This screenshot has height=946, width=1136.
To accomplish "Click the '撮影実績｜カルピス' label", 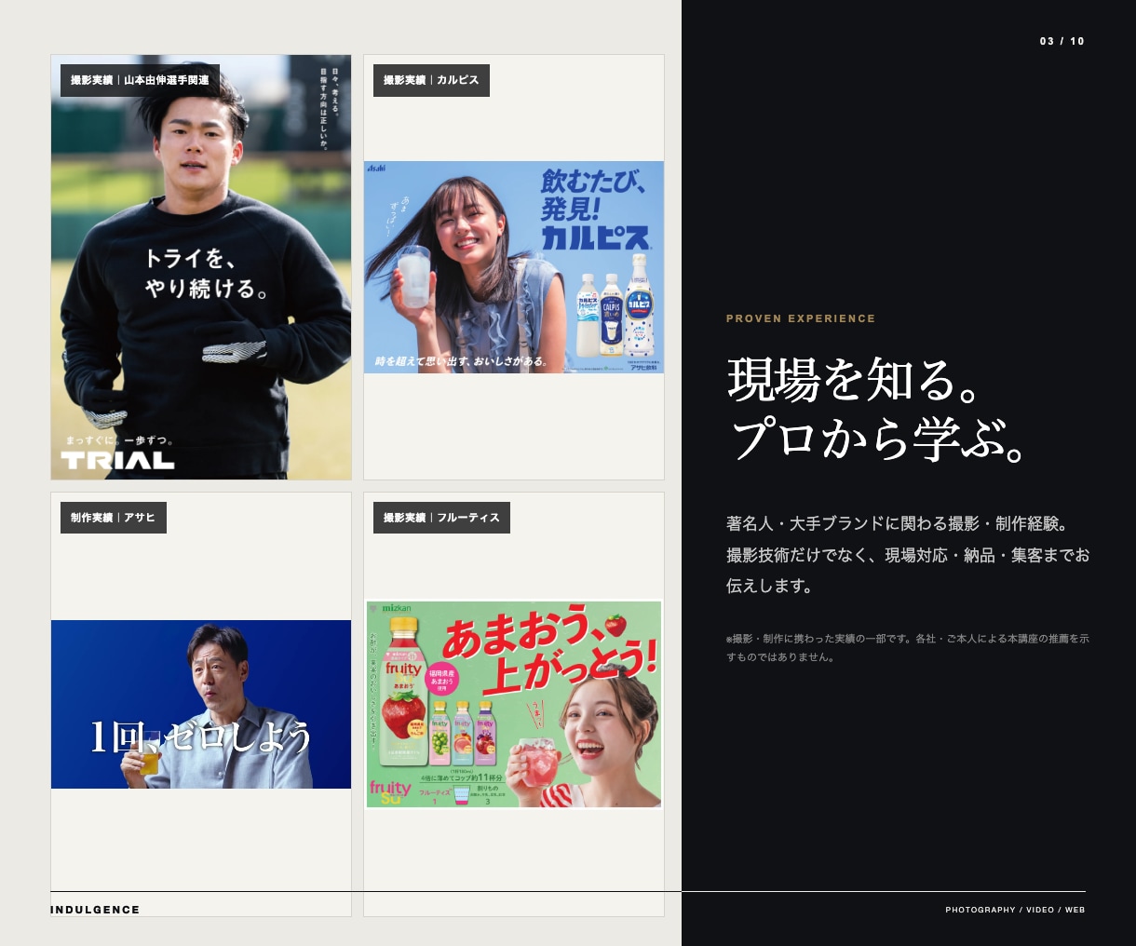I will [431, 80].
